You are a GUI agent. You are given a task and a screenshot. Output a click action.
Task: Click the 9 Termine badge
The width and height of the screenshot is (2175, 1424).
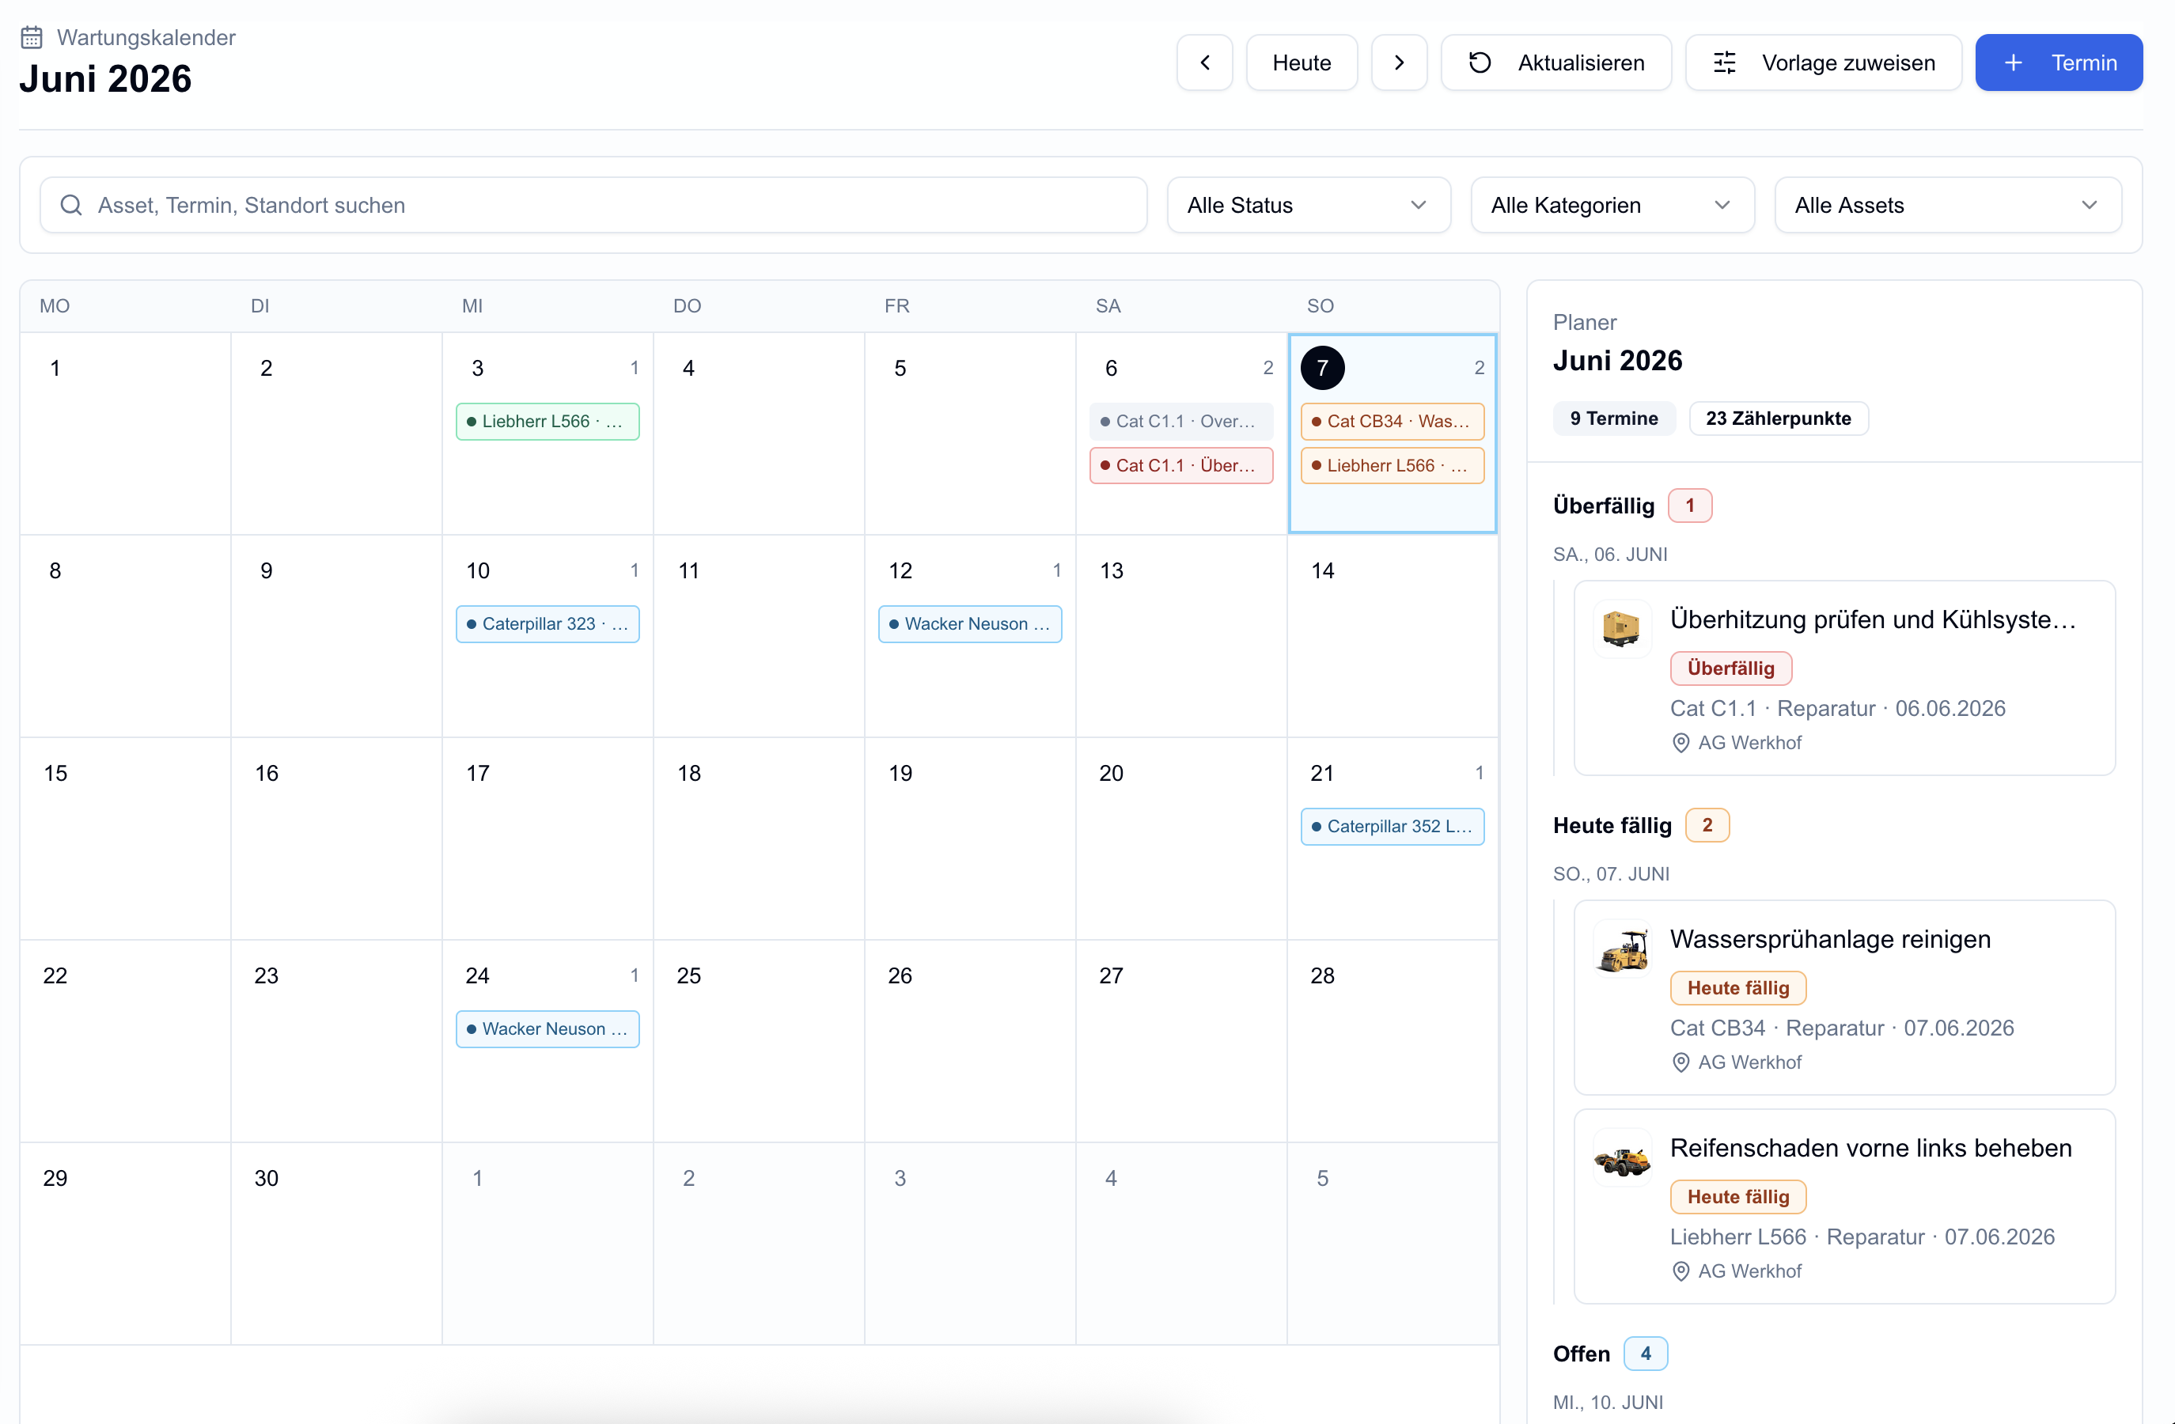1614,418
